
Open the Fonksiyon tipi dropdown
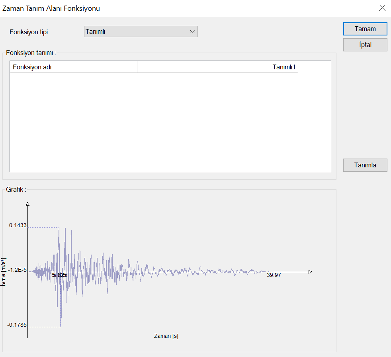(x=141, y=32)
